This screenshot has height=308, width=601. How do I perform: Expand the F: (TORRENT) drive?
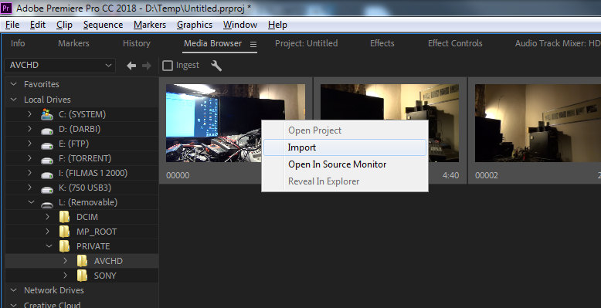(29, 157)
